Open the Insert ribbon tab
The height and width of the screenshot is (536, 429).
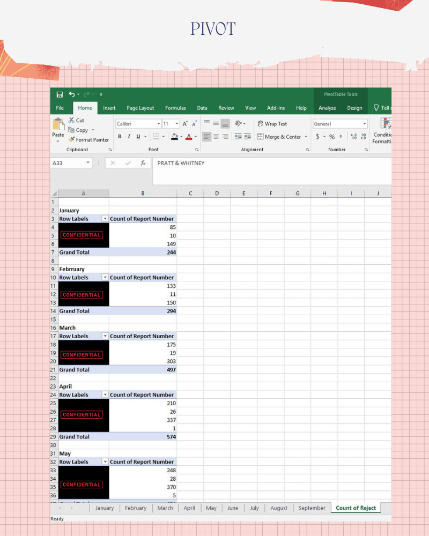[x=109, y=108]
